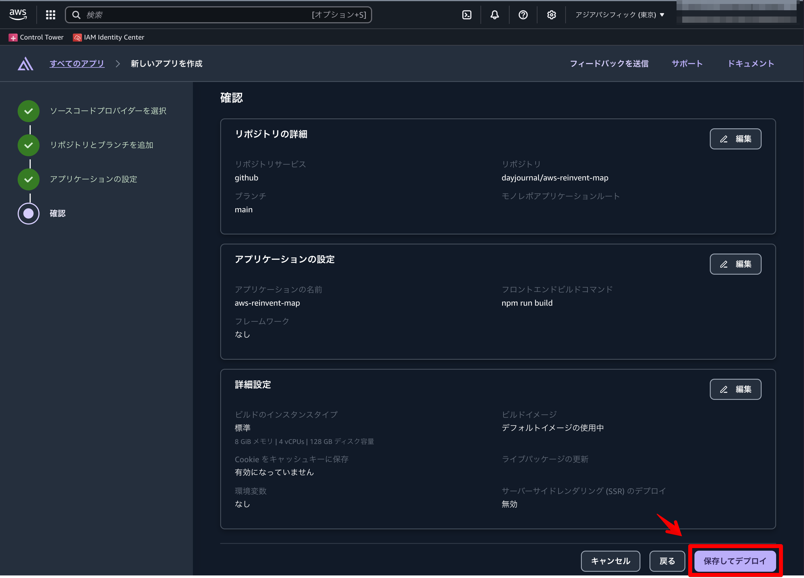Open the settings gear icon
Screen dimensions: 804x578
551,15
